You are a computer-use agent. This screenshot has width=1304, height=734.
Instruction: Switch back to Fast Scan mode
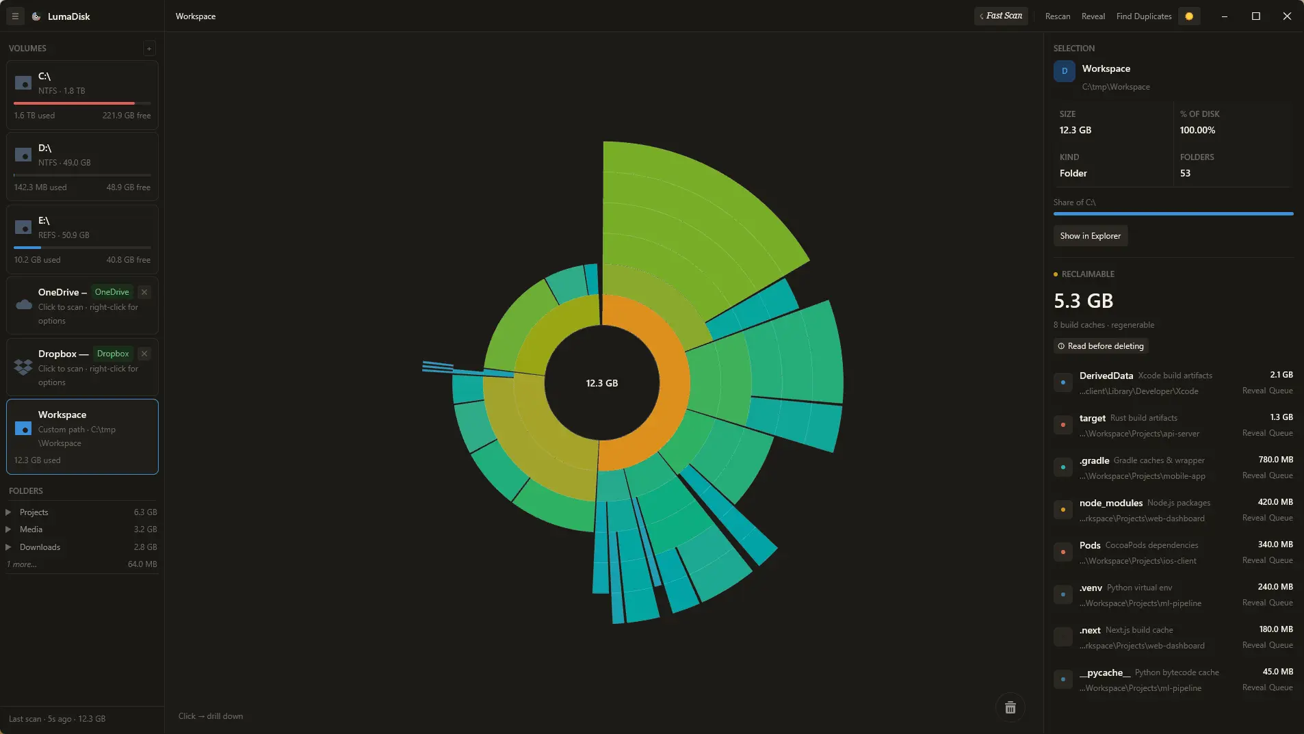pyautogui.click(x=1001, y=16)
